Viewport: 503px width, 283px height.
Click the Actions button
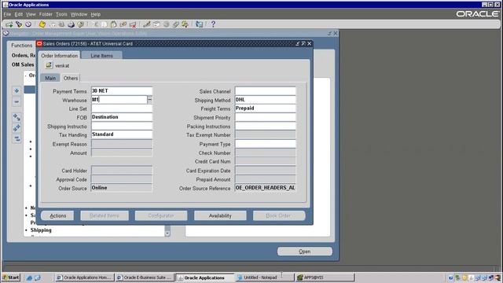click(57, 215)
